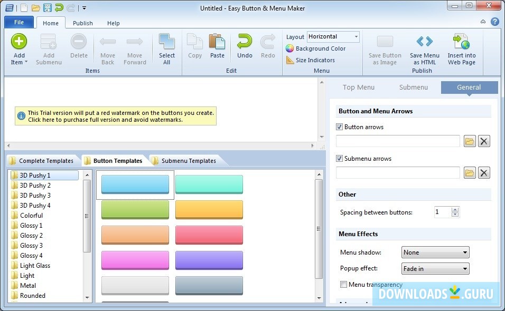
Task: Browse for a Submenu arrows image
Action: point(470,173)
